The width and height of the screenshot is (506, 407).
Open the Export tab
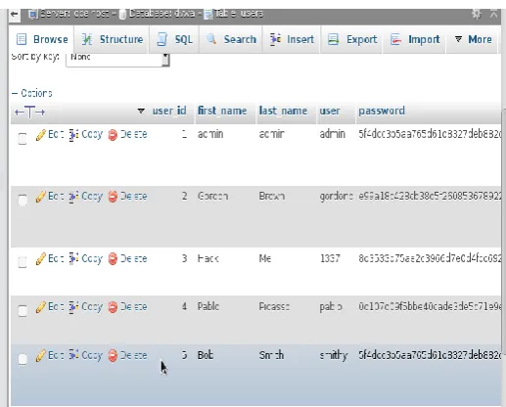(x=352, y=39)
